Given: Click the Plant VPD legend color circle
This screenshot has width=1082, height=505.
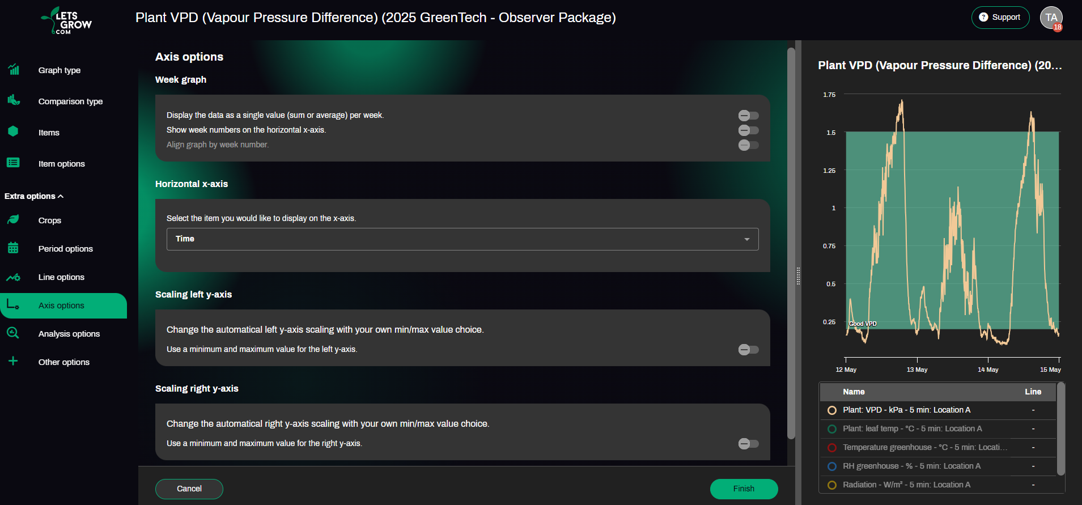Looking at the screenshot, I should 832,410.
